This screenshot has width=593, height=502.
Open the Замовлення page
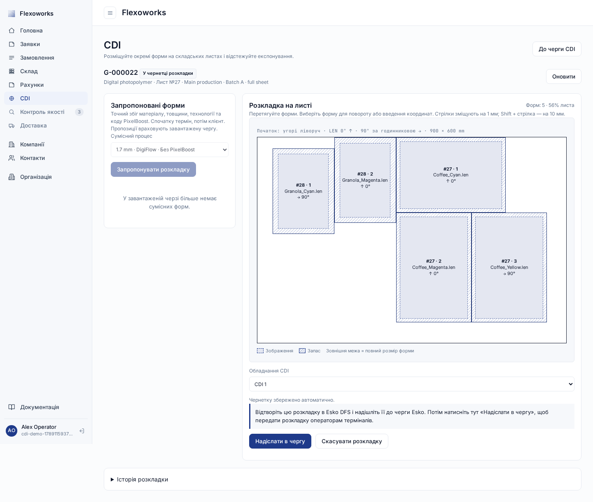[x=46, y=58]
